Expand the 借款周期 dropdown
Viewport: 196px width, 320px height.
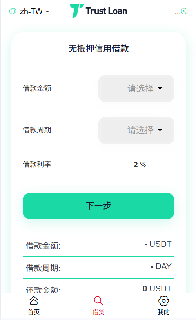[136, 130]
